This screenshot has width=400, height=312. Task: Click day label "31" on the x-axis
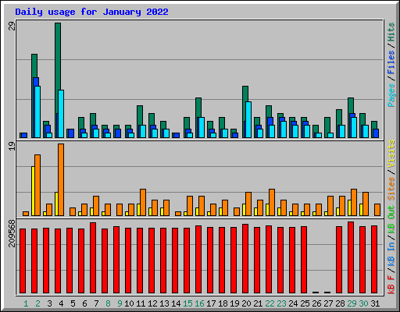click(375, 303)
